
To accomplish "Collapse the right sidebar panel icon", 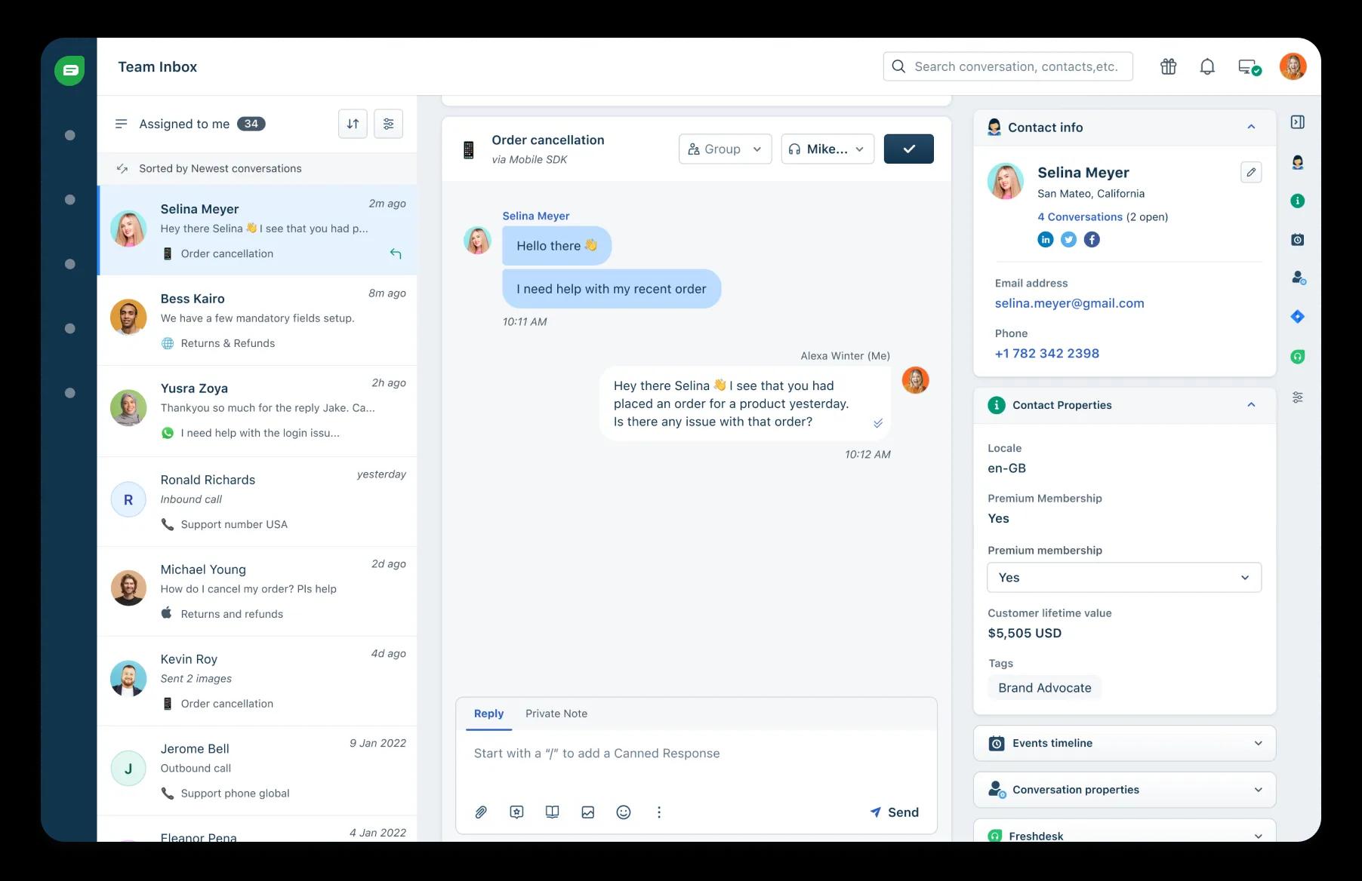I will point(1298,122).
